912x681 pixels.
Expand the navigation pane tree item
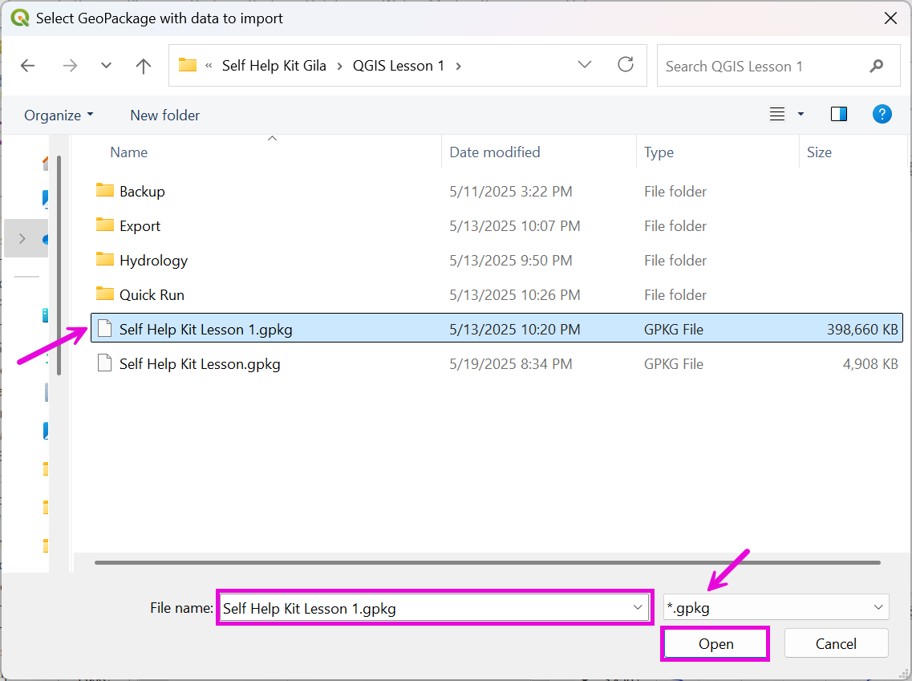tap(22, 238)
